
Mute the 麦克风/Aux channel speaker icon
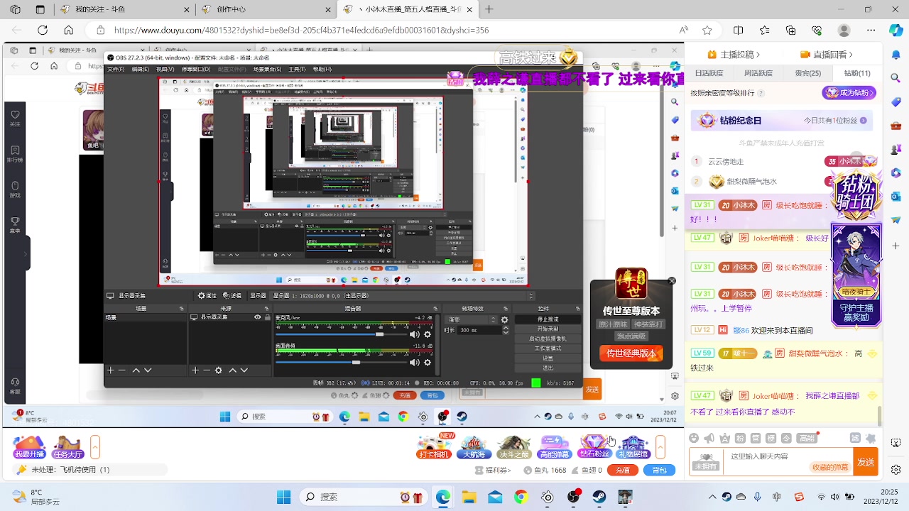(x=415, y=334)
